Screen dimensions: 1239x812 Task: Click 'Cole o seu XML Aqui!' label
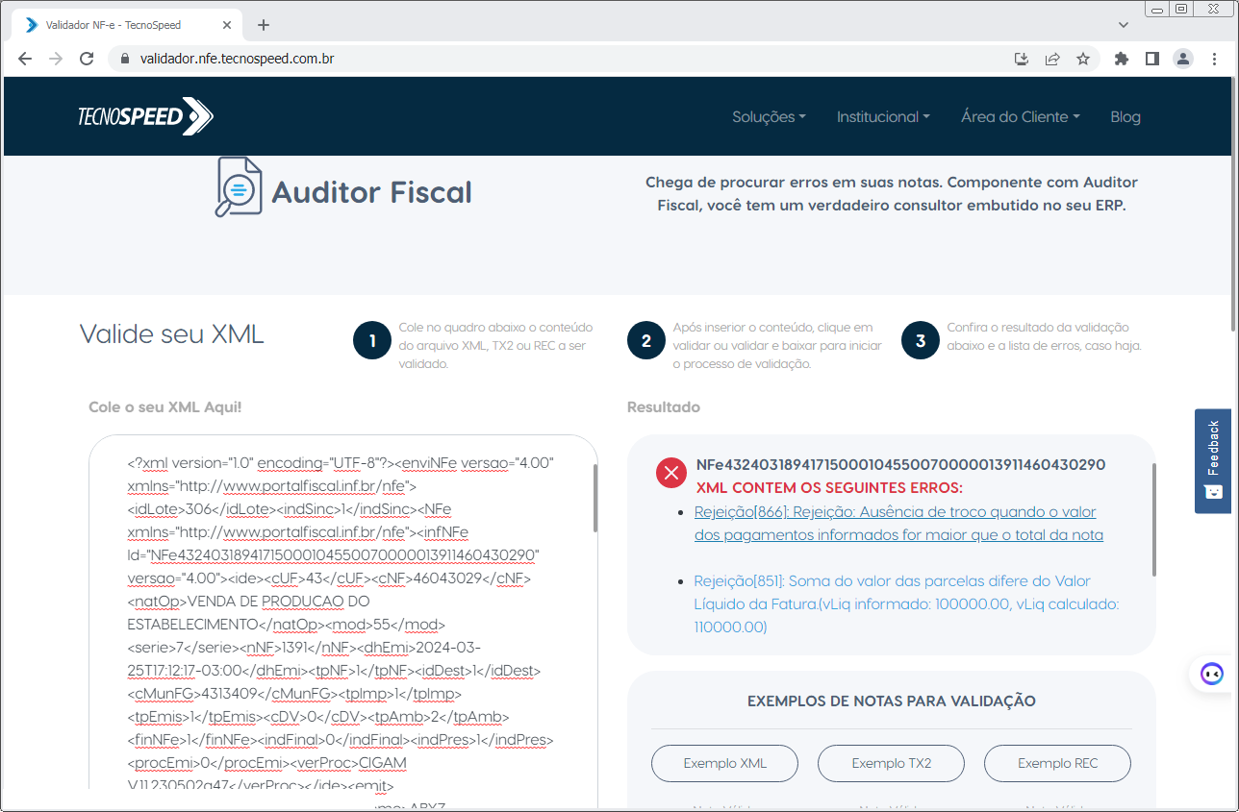[x=165, y=407]
